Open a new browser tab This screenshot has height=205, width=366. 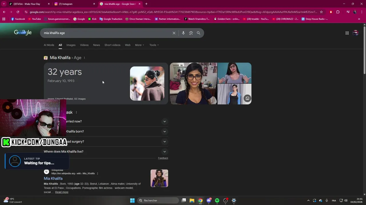click(x=146, y=4)
